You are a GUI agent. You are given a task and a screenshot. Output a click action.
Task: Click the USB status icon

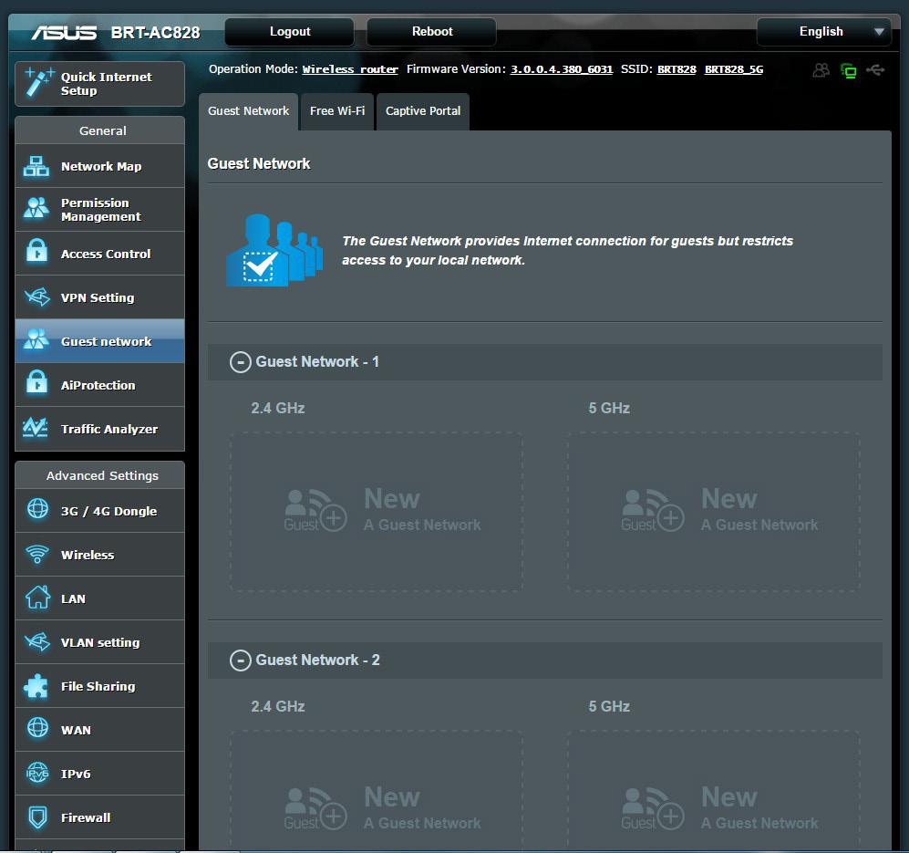[x=875, y=70]
